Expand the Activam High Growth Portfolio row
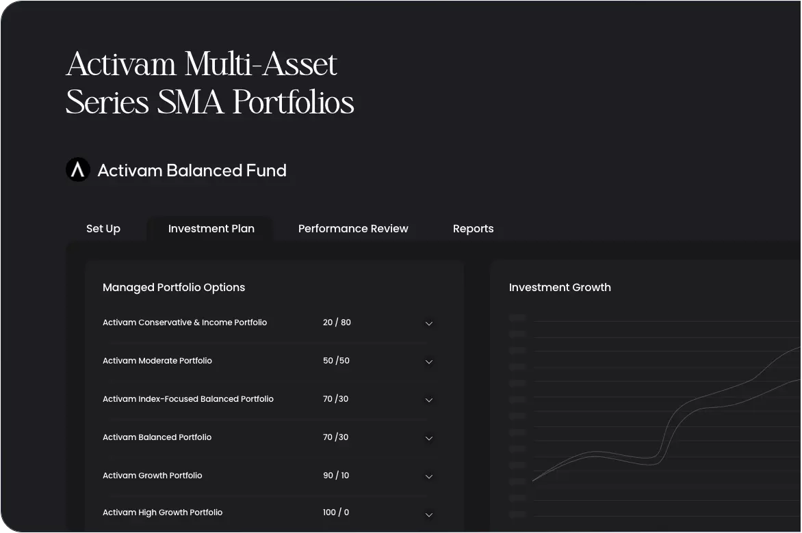The width and height of the screenshot is (802, 533). click(429, 515)
